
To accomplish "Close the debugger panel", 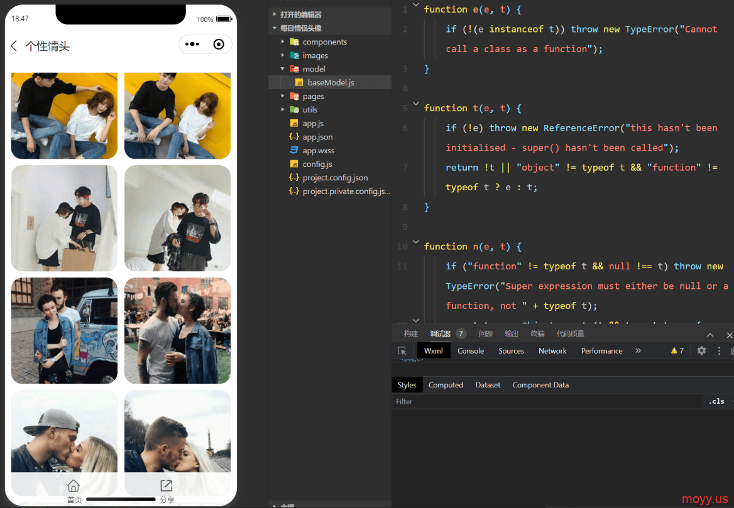I will coord(730,335).
